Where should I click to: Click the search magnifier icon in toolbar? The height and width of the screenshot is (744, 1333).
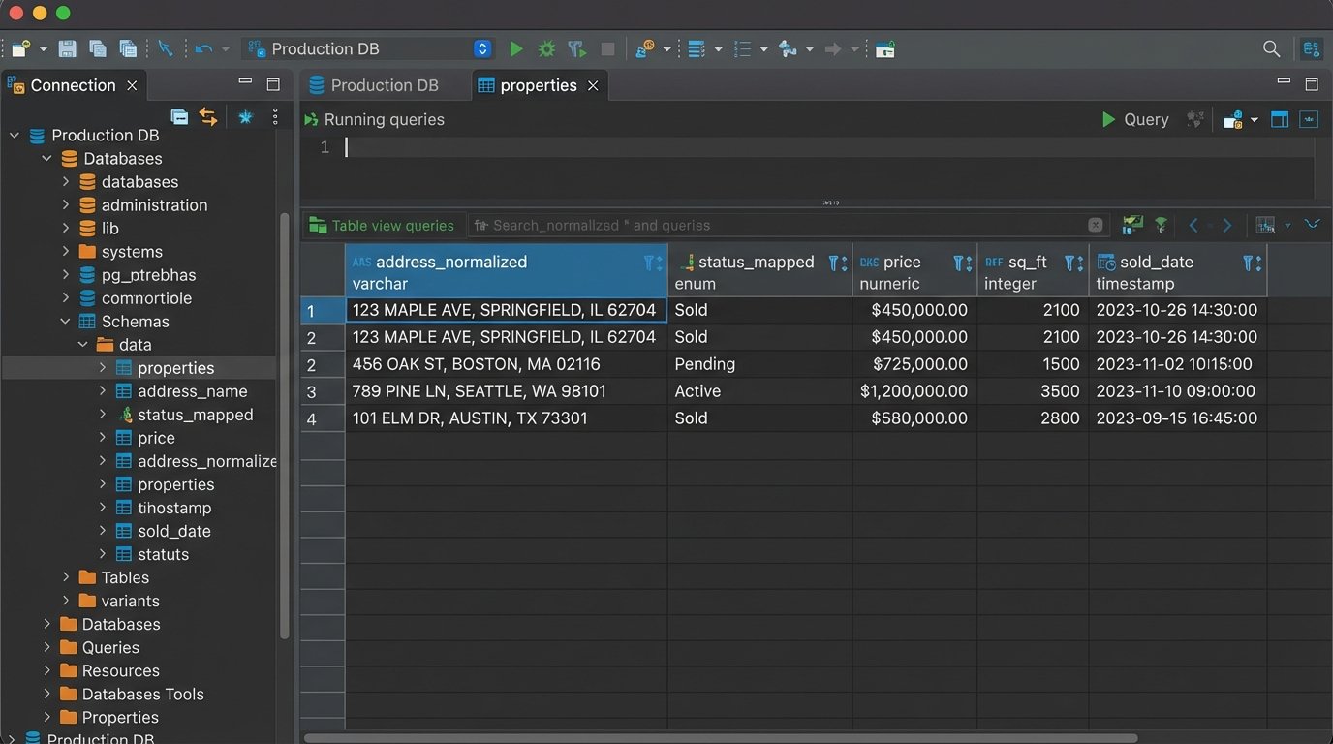click(1271, 49)
